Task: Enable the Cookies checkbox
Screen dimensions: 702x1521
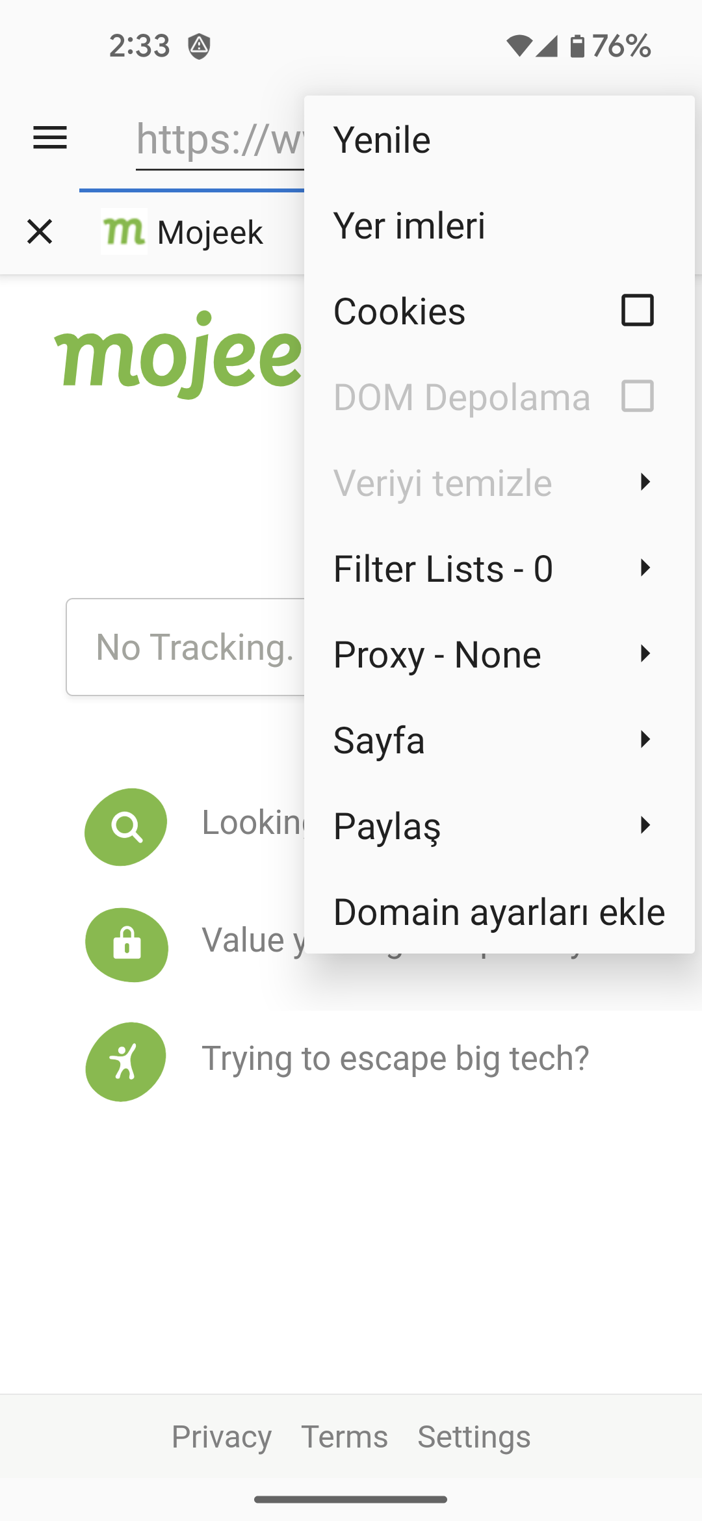Action: [x=637, y=310]
